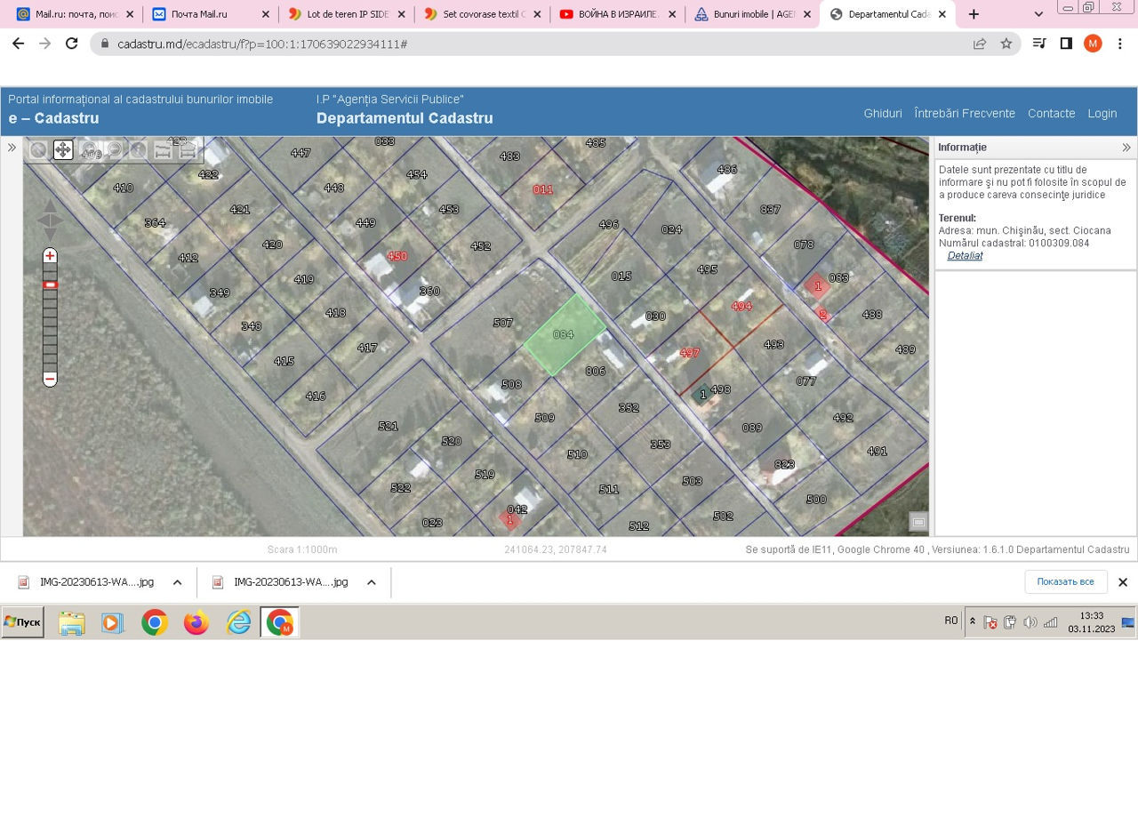Open Întrebări Frecvente page

(965, 113)
